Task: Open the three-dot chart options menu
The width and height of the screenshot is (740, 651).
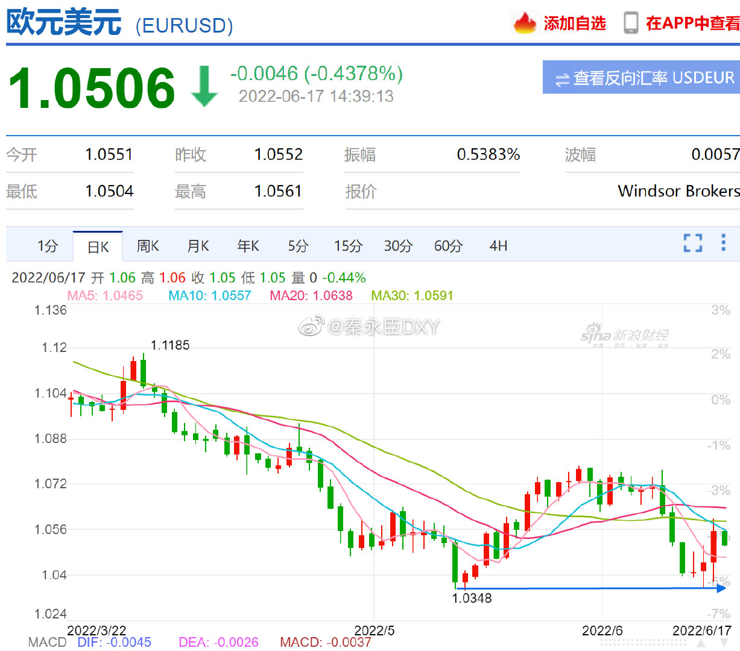Action: (723, 242)
